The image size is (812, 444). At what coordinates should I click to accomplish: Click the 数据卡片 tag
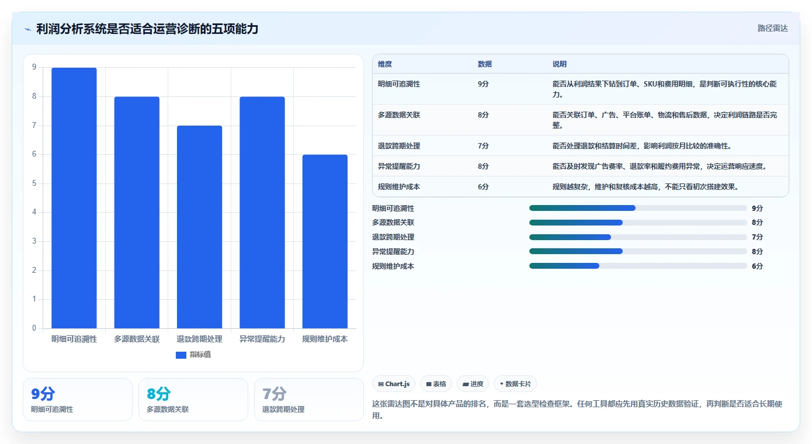(x=515, y=384)
